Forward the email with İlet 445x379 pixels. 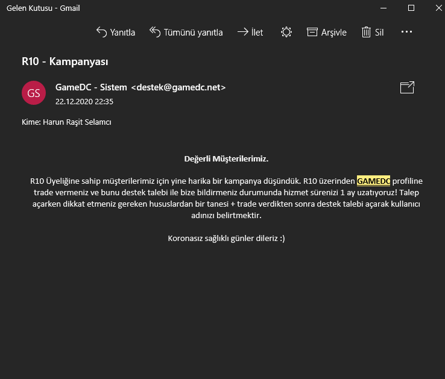(x=250, y=32)
